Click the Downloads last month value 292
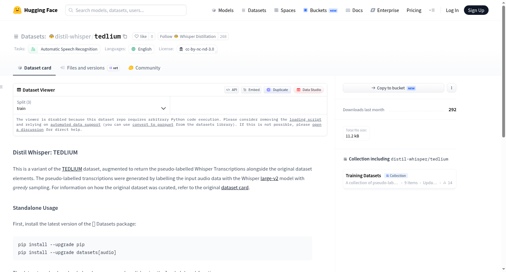Image resolution: width=506 pixels, height=272 pixels. 452,110
